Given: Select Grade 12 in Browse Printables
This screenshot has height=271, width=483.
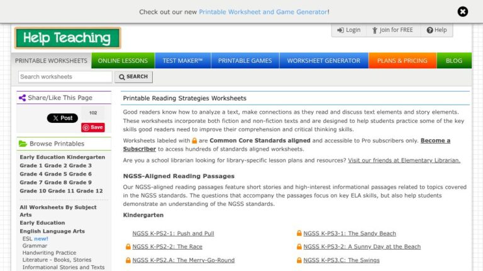Looking at the screenshot, I should [90, 191].
